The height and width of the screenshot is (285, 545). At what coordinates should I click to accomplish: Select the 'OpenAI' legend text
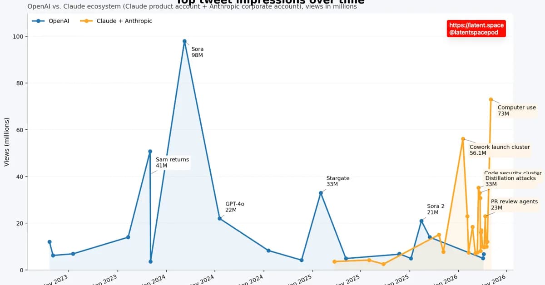[x=59, y=21]
